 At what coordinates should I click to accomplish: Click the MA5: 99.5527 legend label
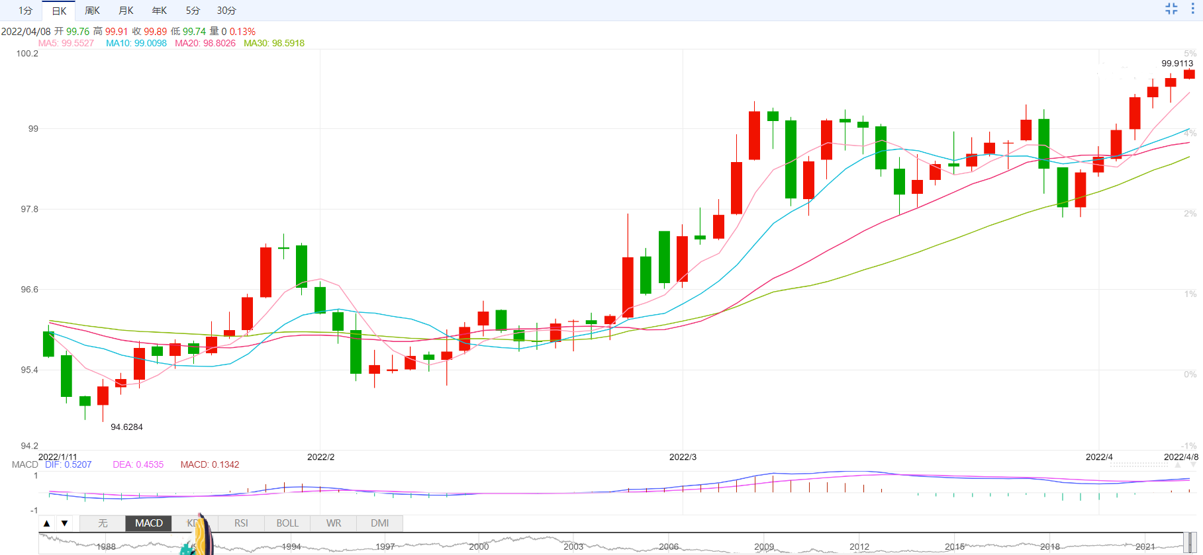point(66,43)
